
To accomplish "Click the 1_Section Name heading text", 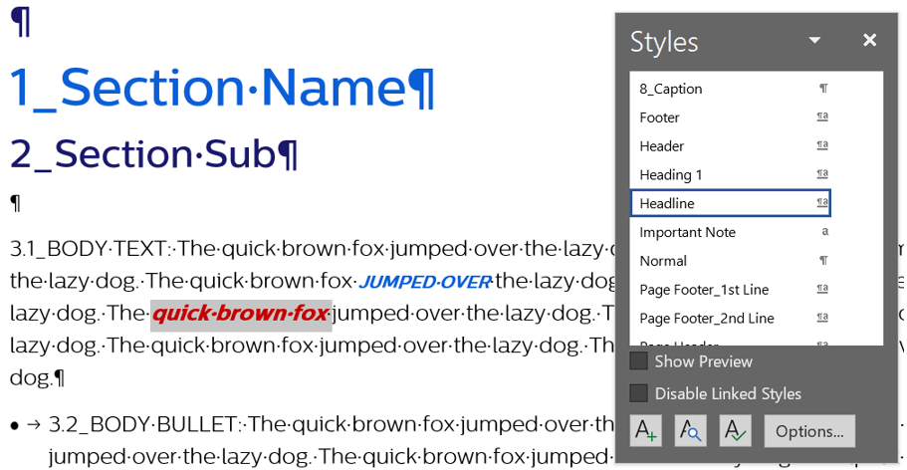I will tap(221, 88).
